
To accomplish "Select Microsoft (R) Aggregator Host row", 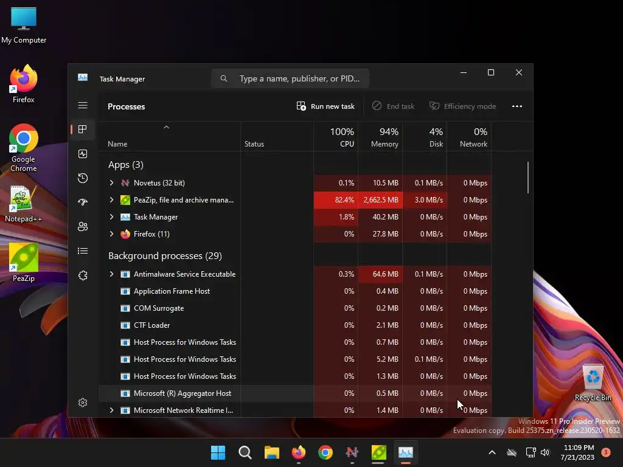I will pos(295,393).
